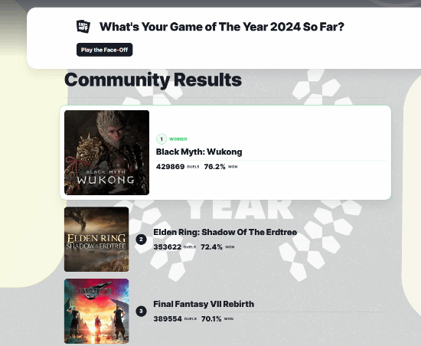Click the Play the Face-Off button
Screen dimensions: 421x346
pos(104,50)
